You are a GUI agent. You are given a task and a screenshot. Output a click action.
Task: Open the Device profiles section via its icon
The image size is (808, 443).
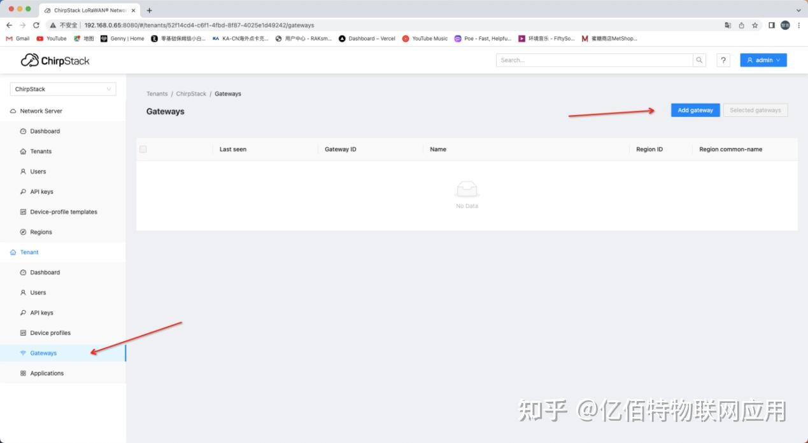click(23, 332)
